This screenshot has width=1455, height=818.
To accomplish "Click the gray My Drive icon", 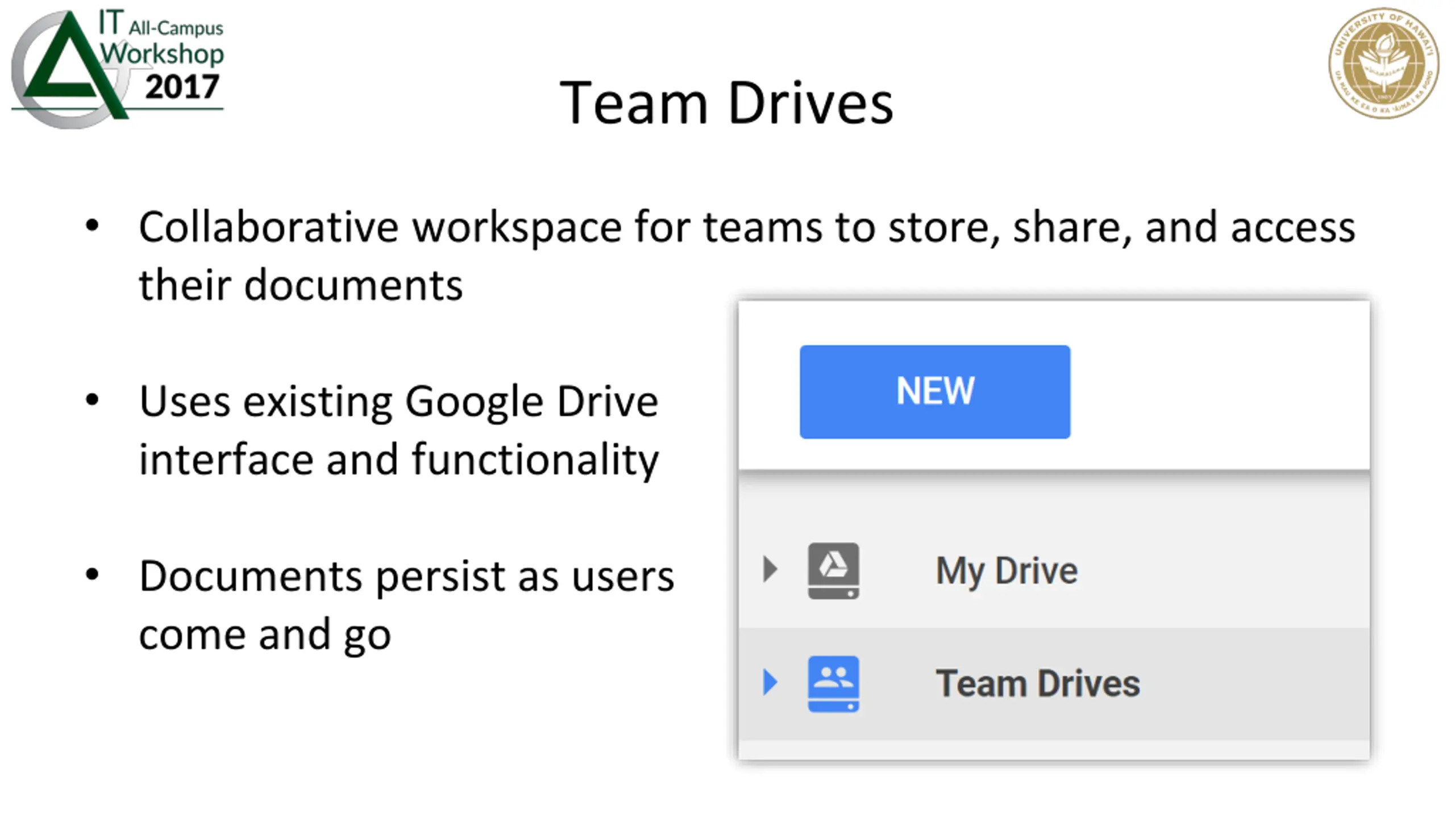I will [x=833, y=570].
